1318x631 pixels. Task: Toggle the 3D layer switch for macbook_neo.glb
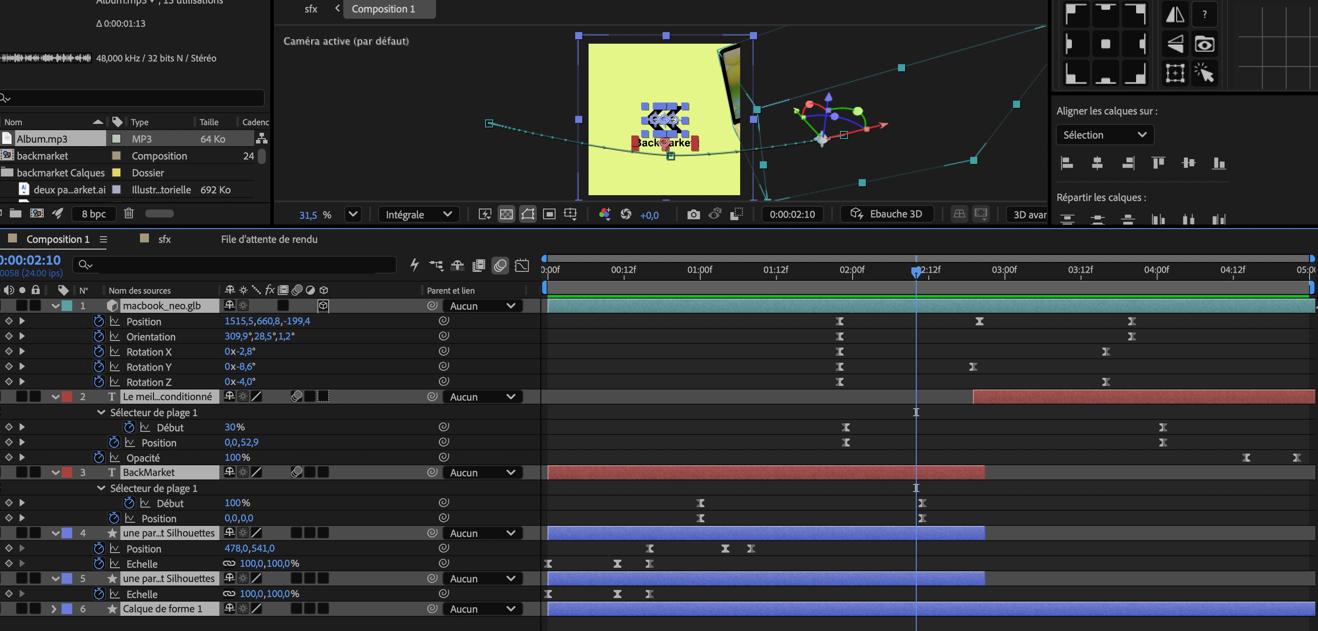tap(323, 306)
